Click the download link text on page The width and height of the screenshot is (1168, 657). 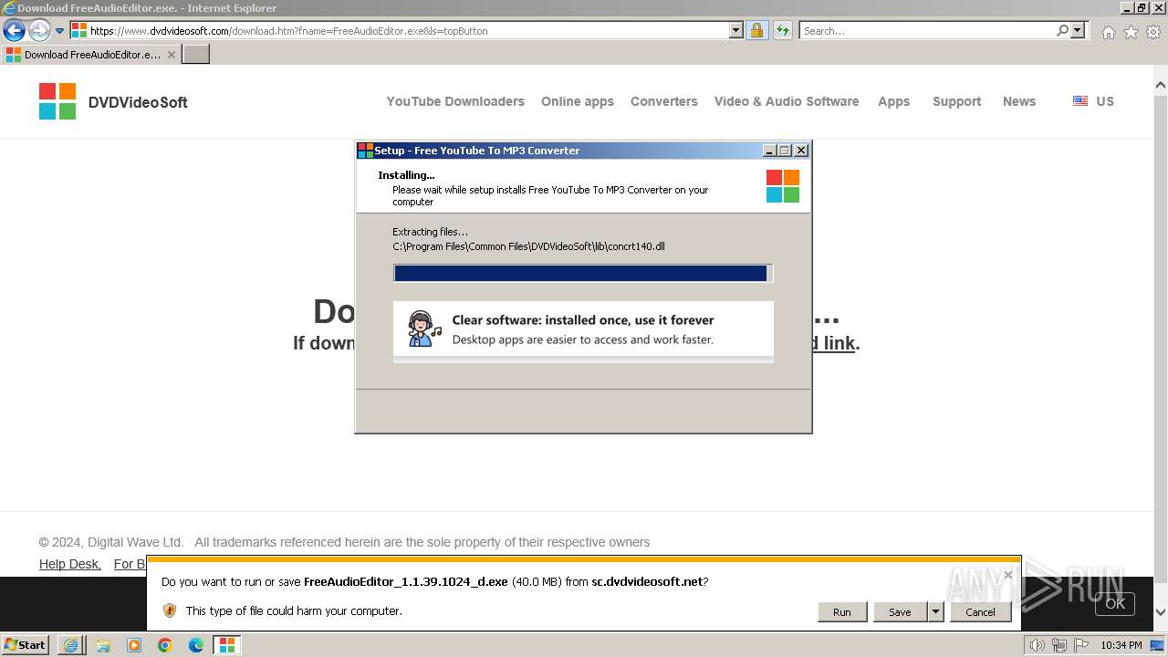click(833, 343)
